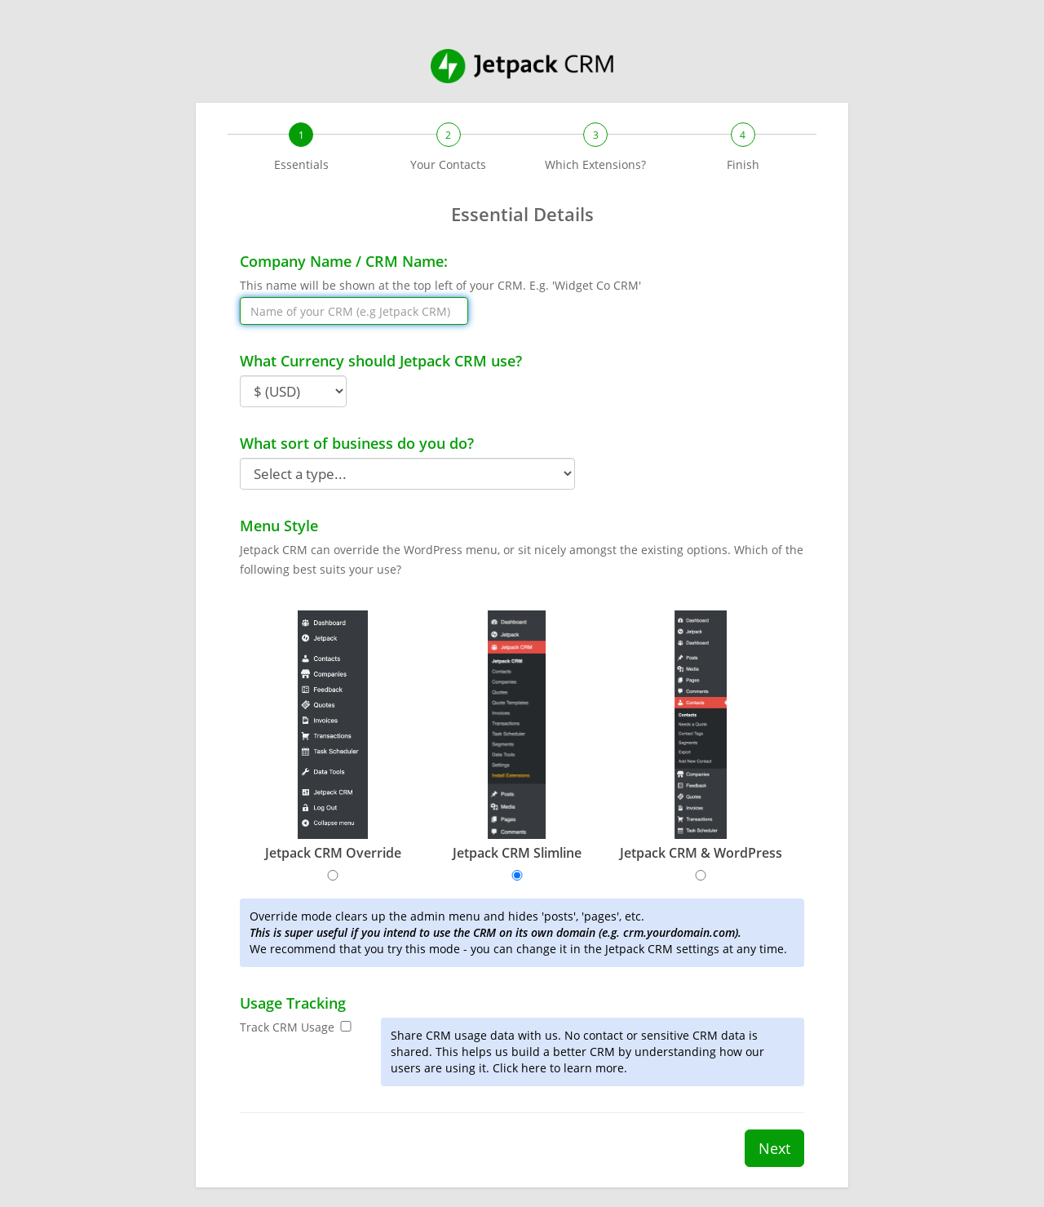Click the green Next button
The width and height of the screenshot is (1044, 1207).
[x=774, y=1148]
